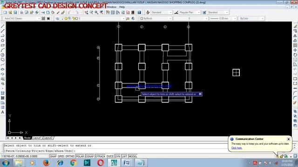Toggle layer 0 light bulb on/off

click(x=62, y=19)
